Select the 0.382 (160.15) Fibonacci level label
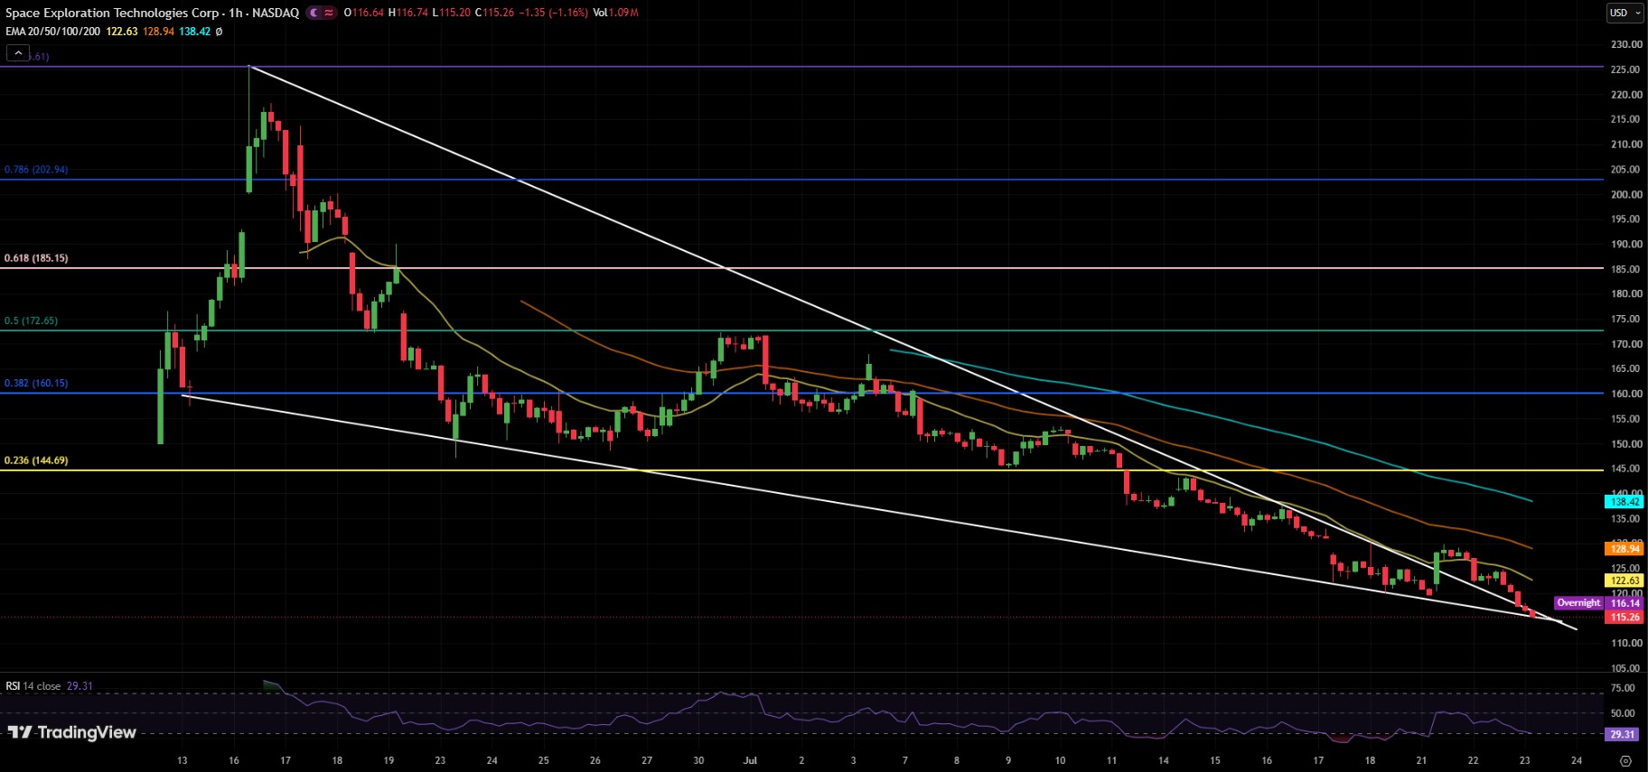The width and height of the screenshot is (1648, 772). (36, 383)
